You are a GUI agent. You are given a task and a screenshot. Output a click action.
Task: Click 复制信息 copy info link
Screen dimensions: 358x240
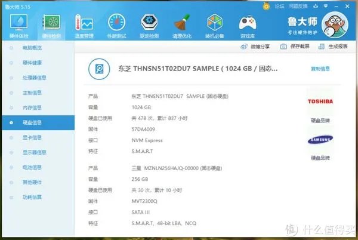[320, 69]
